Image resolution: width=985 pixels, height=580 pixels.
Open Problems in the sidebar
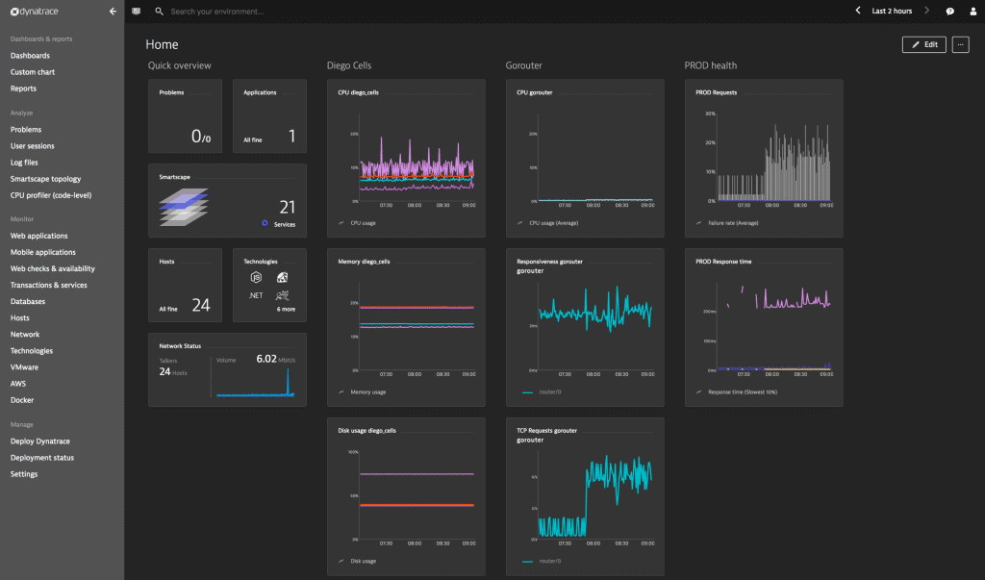pyautogui.click(x=26, y=130)
